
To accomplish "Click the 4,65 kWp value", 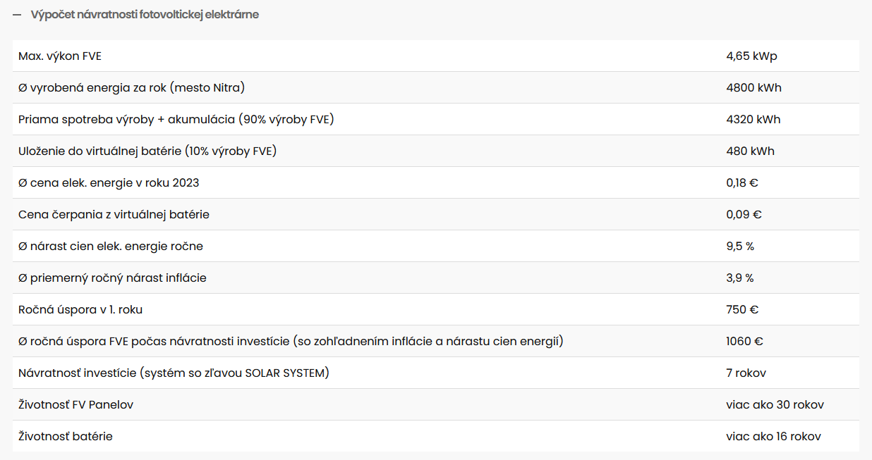I will click(751, 56).
